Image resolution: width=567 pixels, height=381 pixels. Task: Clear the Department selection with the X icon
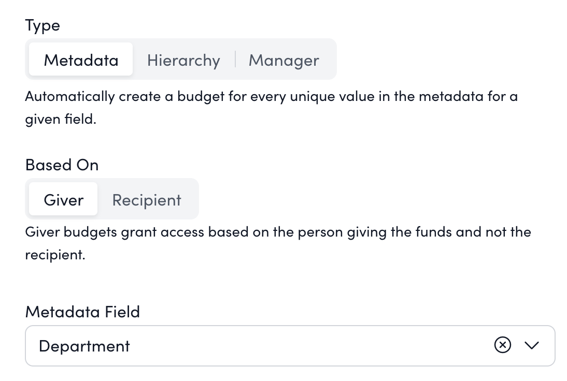tap(502, 345)
